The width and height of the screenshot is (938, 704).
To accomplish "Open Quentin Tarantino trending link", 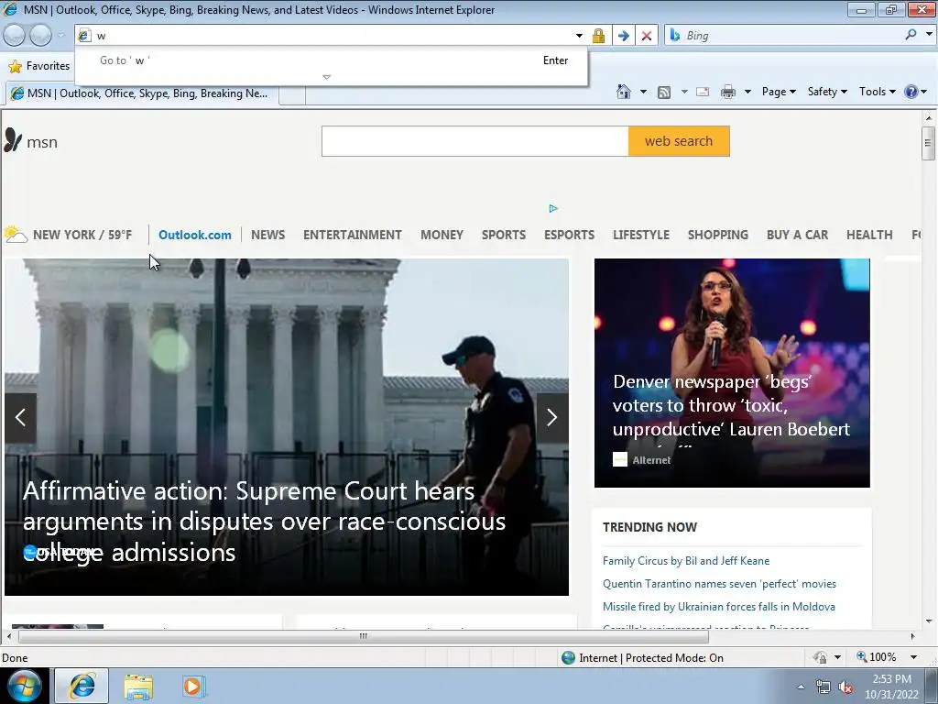I will (719, 584).
